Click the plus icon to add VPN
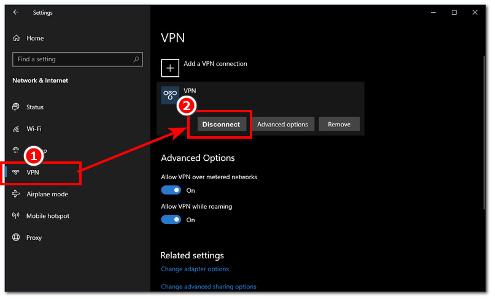 (170, 67)
